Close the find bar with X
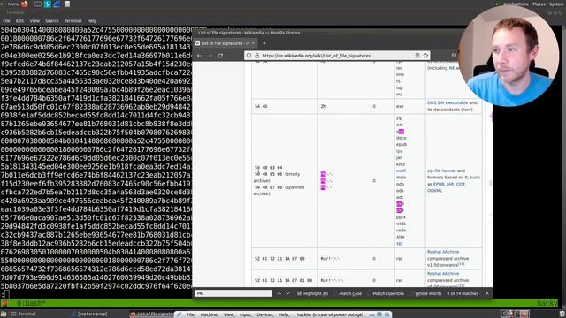This screenshot has width=566, height=318. click(x=487, y=293)
